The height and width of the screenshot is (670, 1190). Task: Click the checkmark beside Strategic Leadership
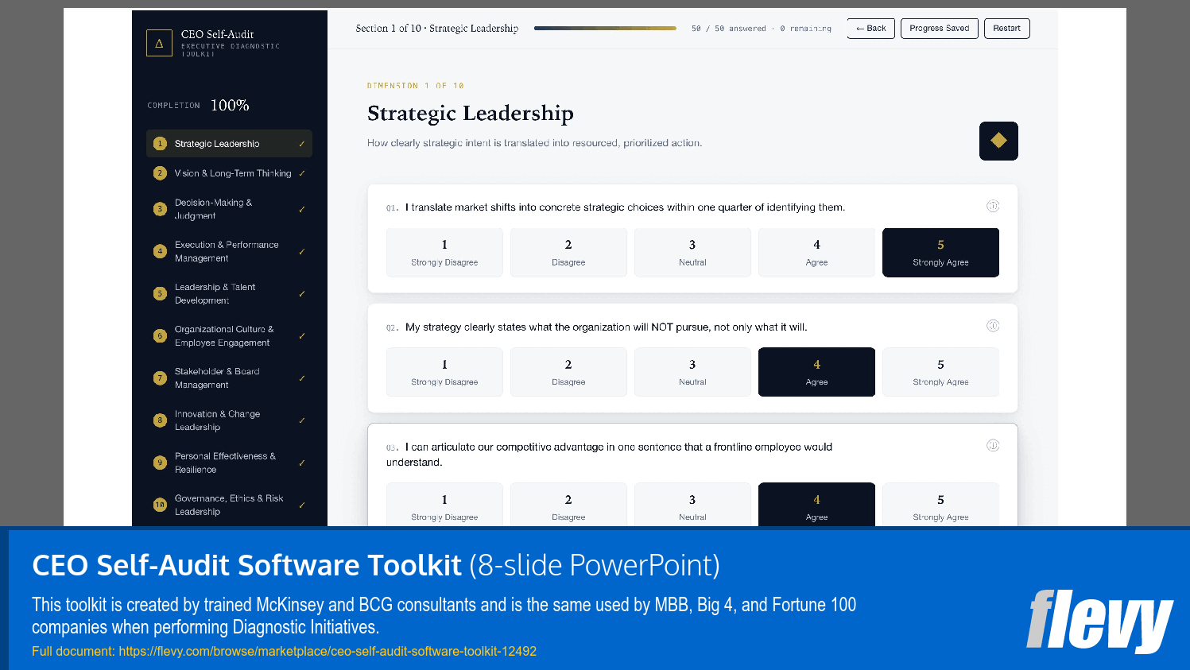[x=302, y=144]
